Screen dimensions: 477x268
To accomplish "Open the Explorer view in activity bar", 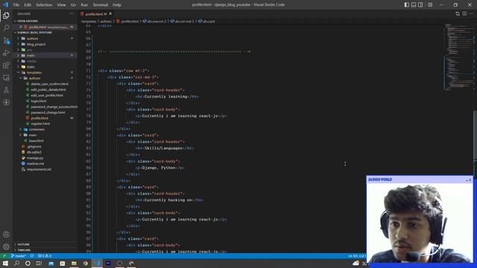I will pos(6,15).
